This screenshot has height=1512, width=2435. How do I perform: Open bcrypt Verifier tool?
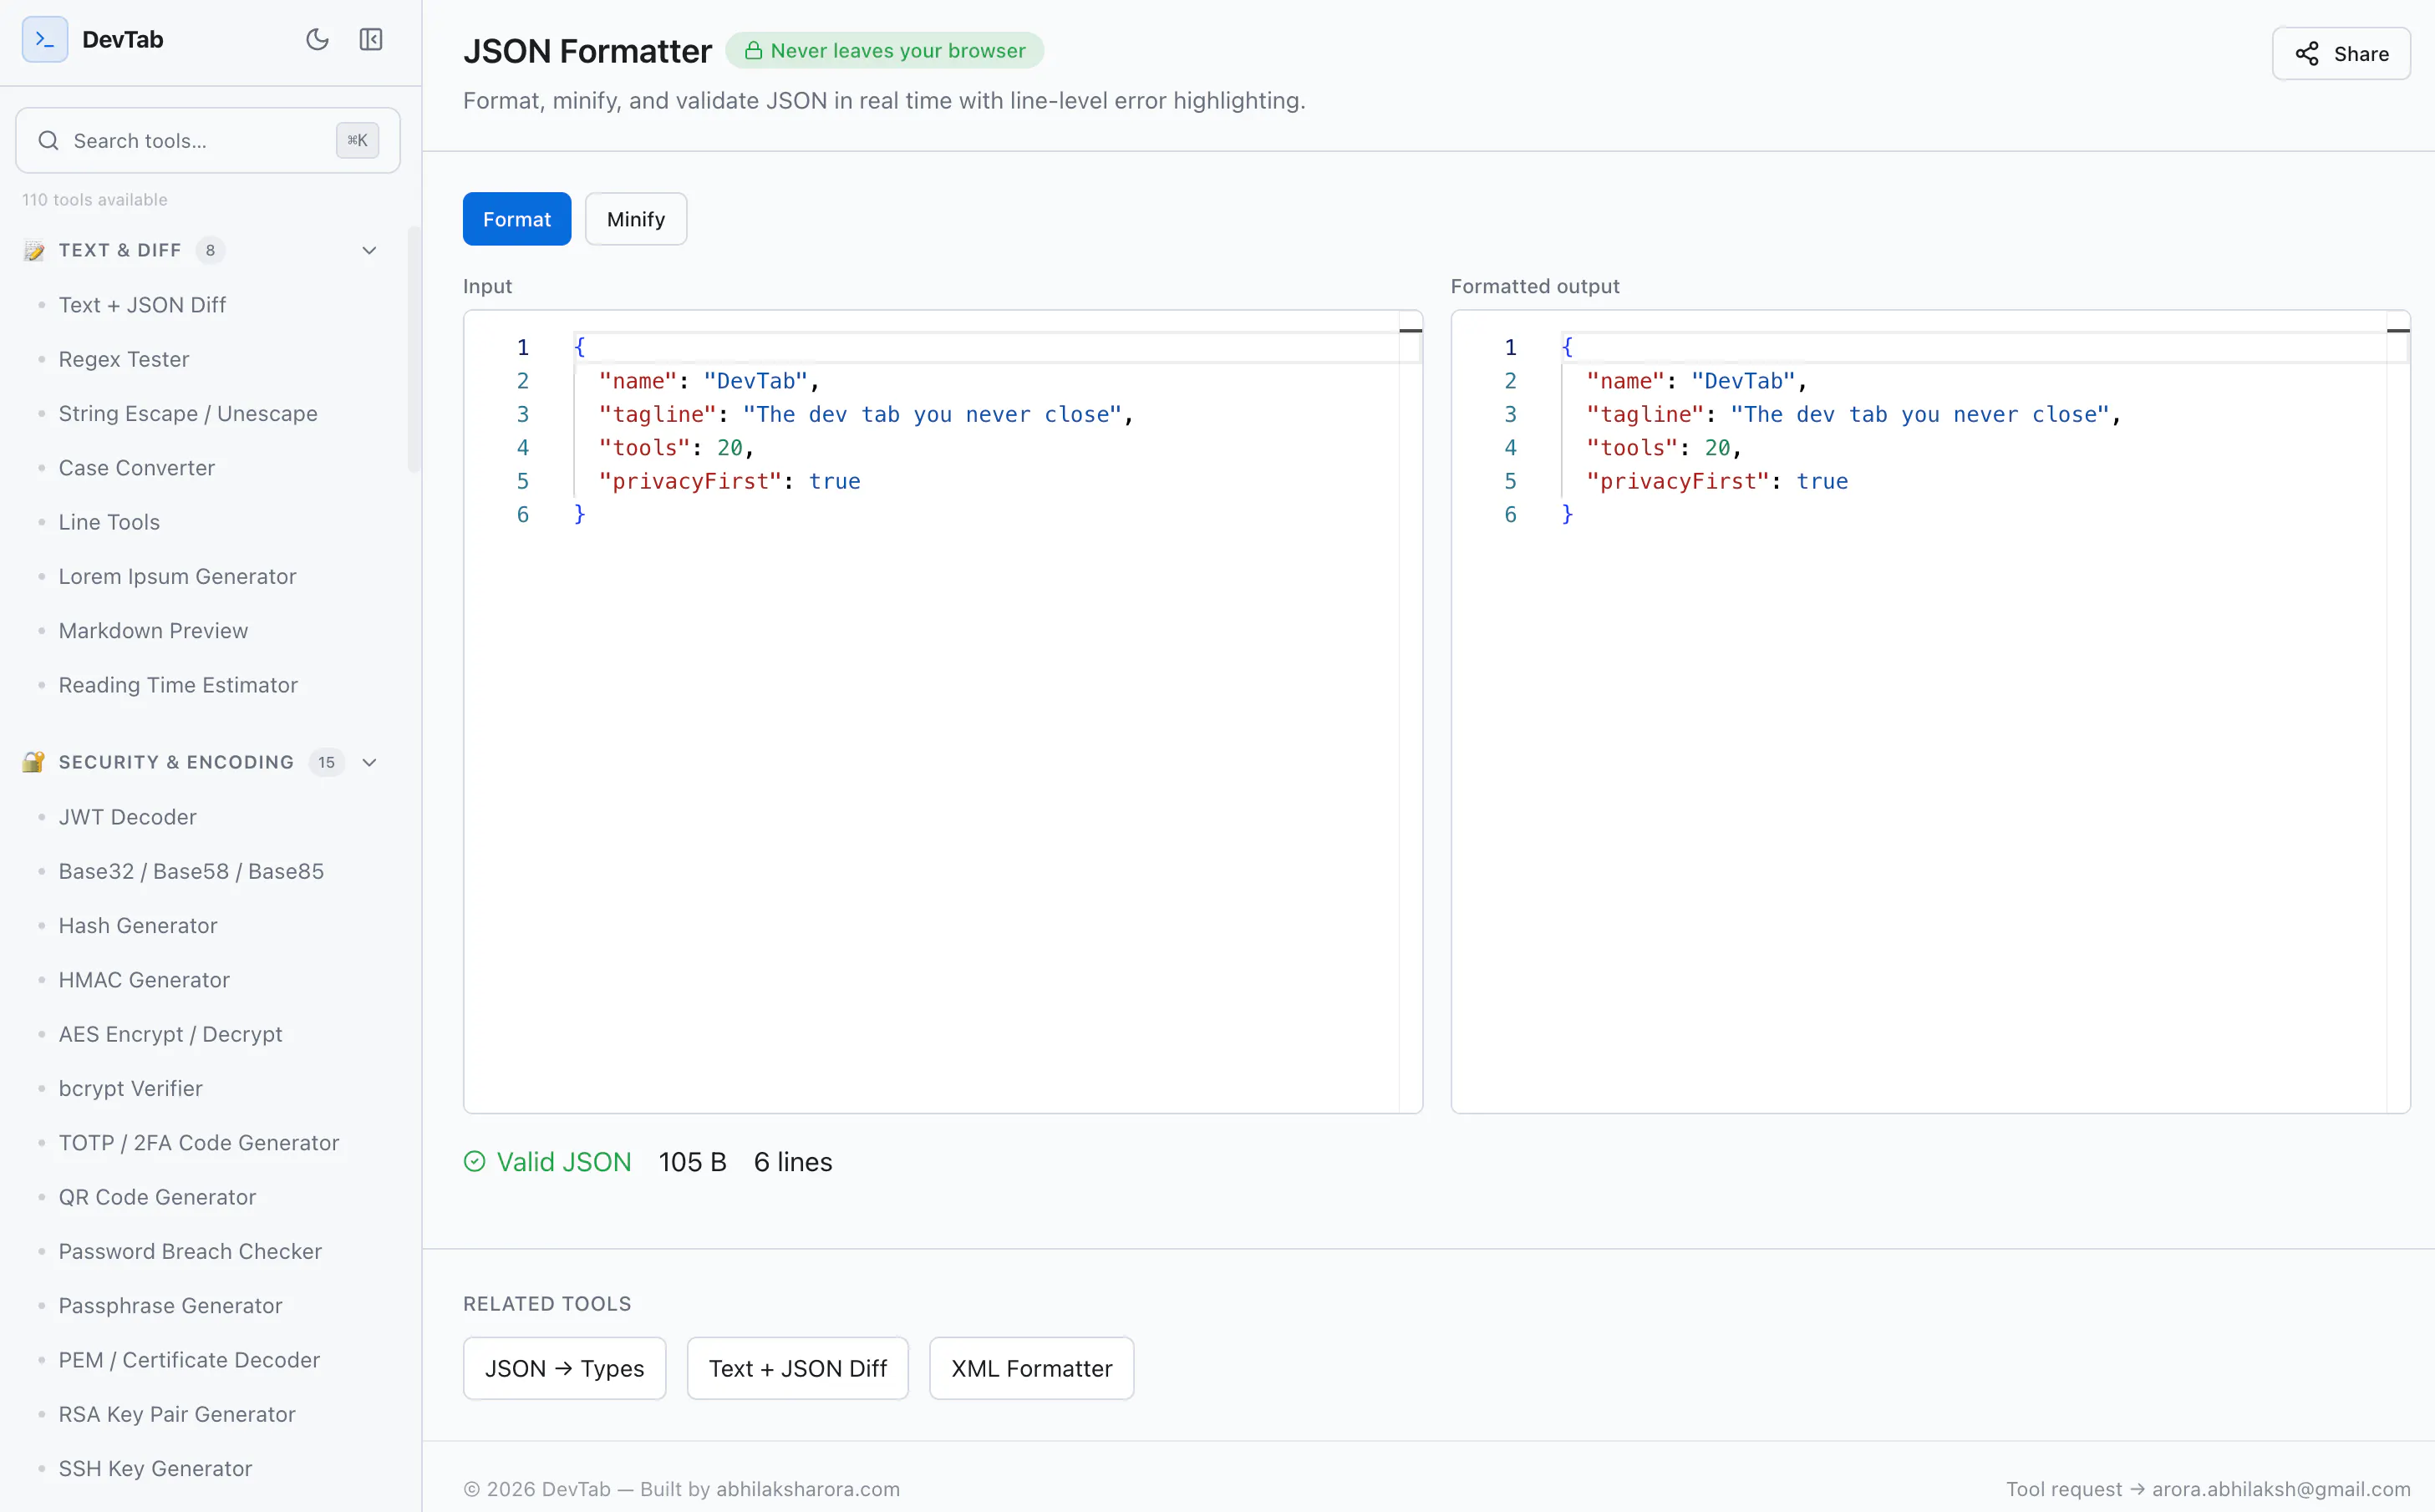130,1088
